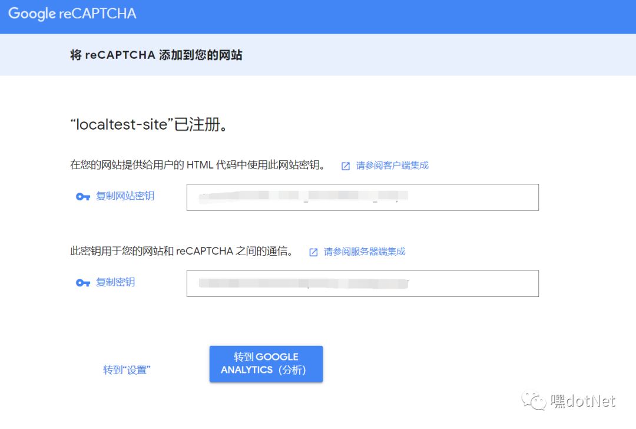This screenshot has height=429, width=636.
Task: Click the reCAPTCHA 之间的通信 description text
Action: [x=182, y=251]
